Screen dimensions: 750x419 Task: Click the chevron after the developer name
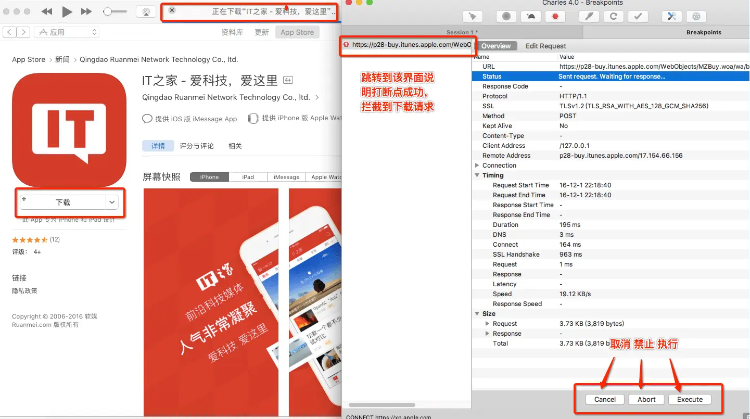(317, 97)
